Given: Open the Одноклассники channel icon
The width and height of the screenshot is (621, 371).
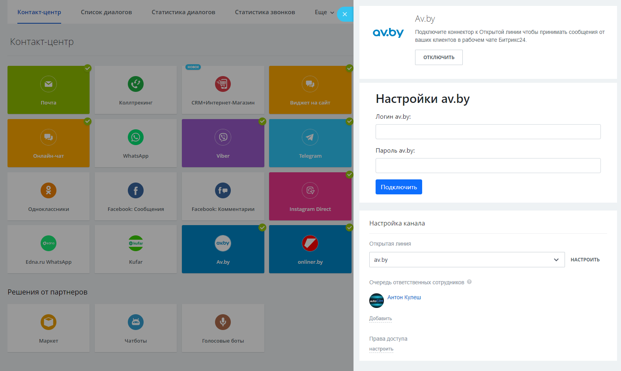Looking at the screenshot, I should (49, 190).
